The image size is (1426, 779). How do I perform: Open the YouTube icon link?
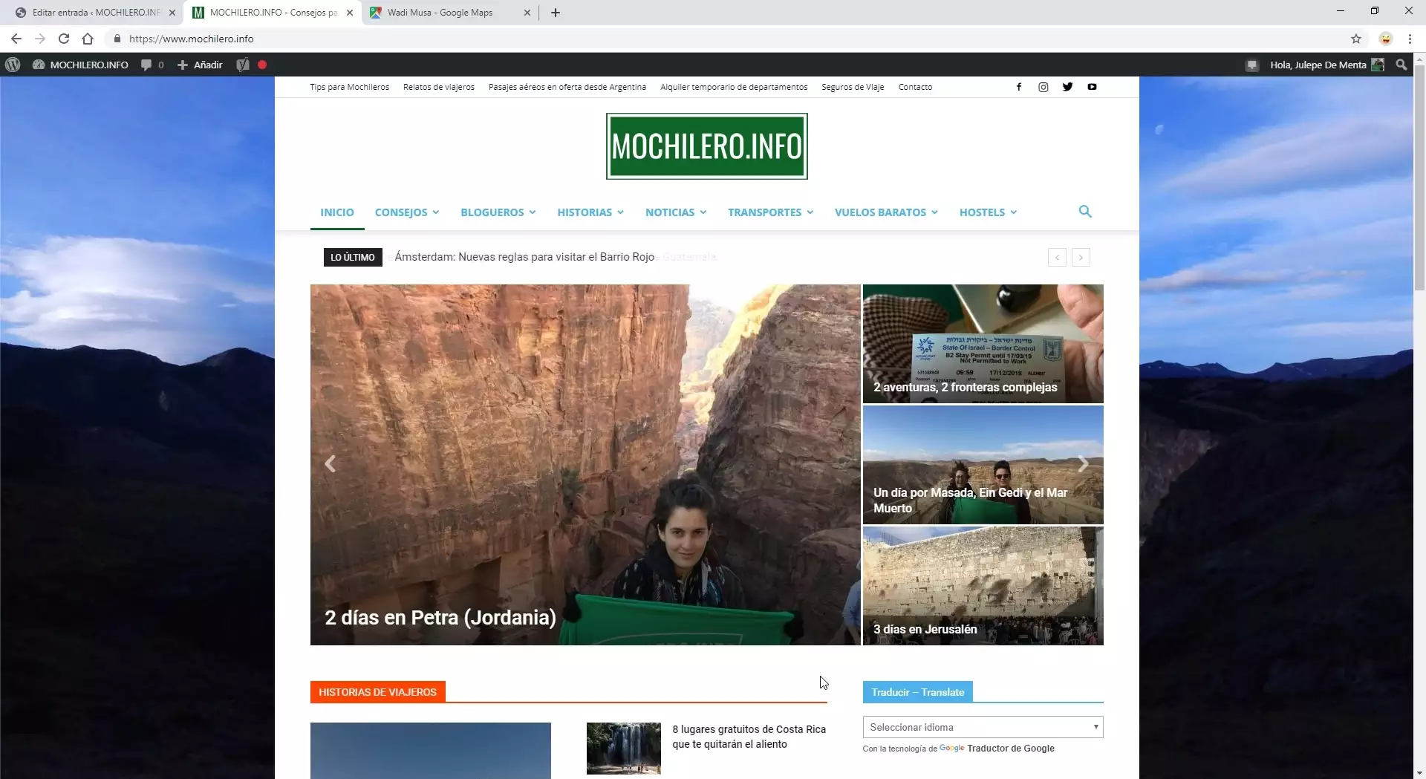pyautogui.click(x=1092, y=87)
